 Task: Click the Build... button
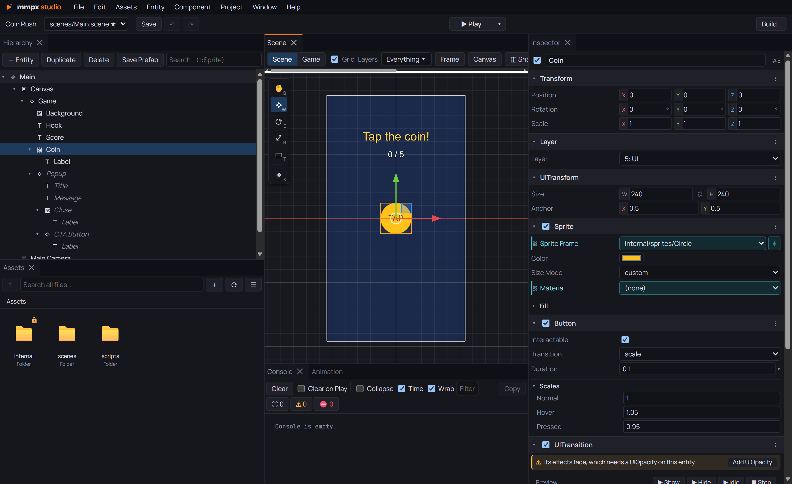[771, 24]
